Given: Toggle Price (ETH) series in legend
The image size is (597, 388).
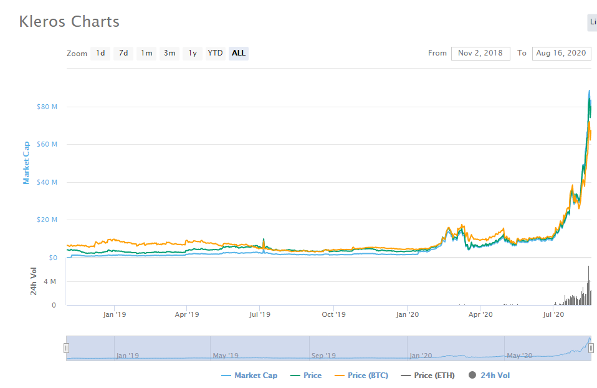Looking at the screenshot, I should [x=428, y=376].
